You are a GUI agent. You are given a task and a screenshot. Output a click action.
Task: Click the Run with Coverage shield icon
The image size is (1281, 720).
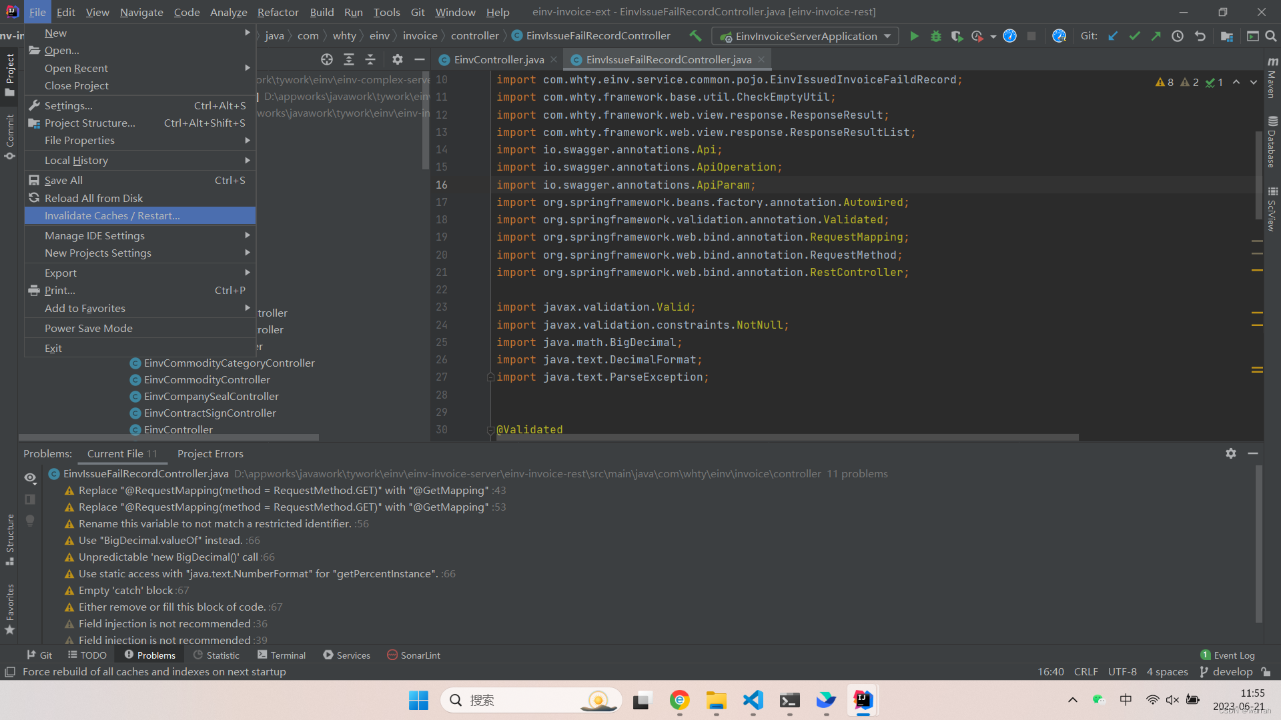point(957,36)
